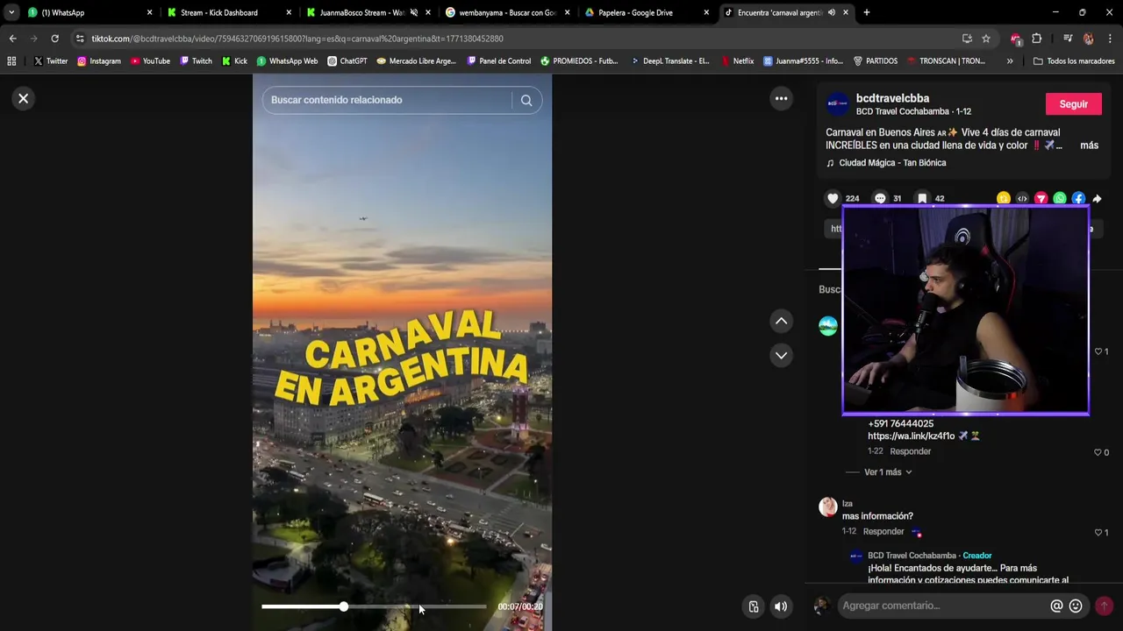Reply to the 1-22 comment with Responder
The image size is (1123, 631).
(911, 451)
